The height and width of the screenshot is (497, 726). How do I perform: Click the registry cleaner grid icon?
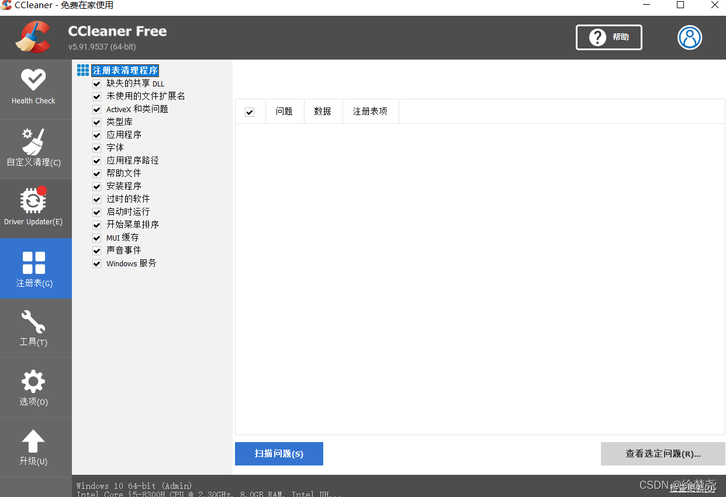(x=83, y=70)
